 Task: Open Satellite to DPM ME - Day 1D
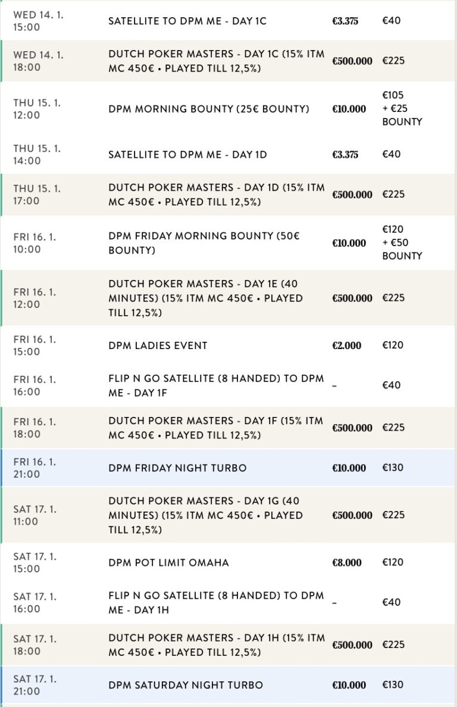(x=187, y=154)
